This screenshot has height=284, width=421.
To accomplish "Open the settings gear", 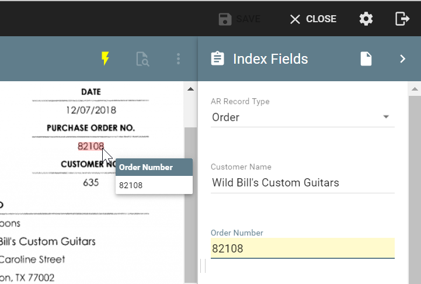I will [366, 19].
